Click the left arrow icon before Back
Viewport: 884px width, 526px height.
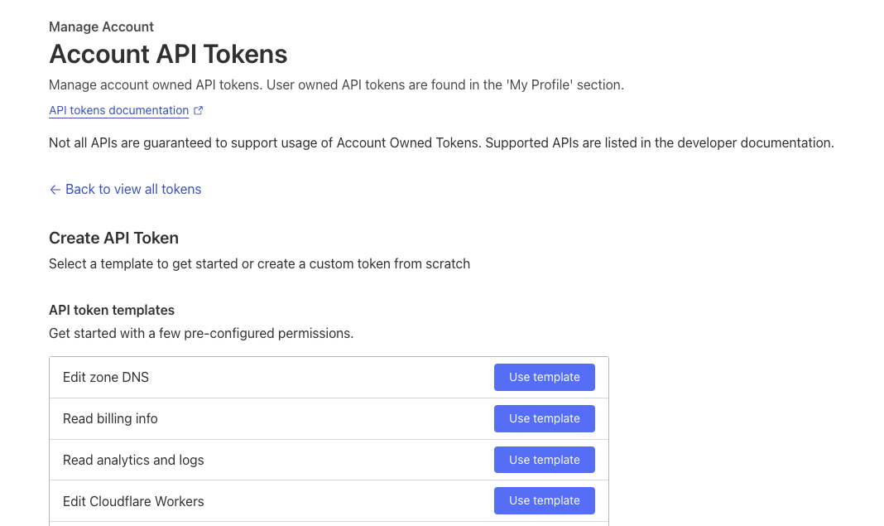click(55, 190)
